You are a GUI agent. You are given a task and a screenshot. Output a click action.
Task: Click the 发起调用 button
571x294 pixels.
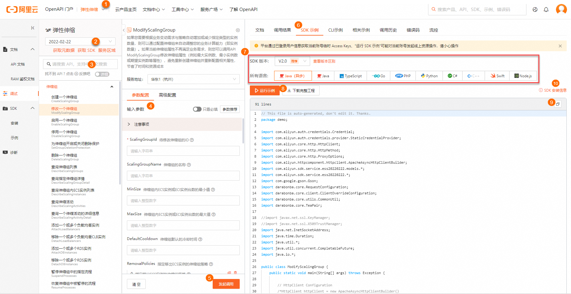point(226,284)
